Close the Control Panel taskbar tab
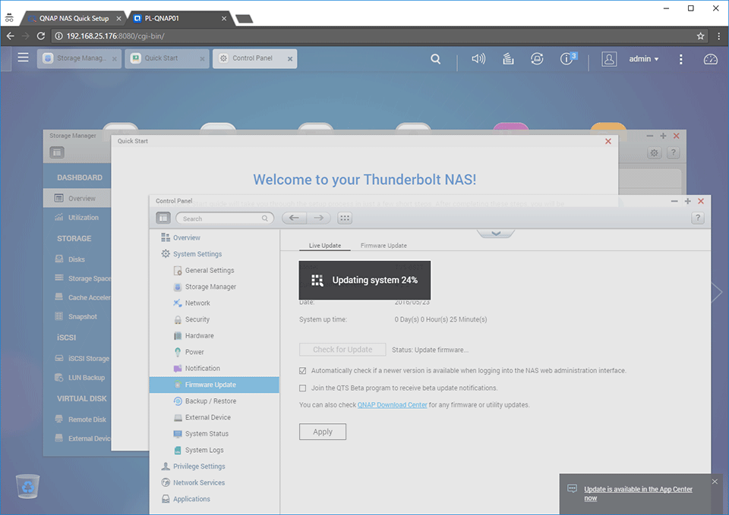This screenshot has height=515, width=729. pos(290,59)
